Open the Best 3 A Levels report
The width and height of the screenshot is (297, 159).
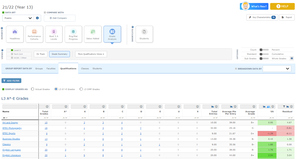coord(54,34)
